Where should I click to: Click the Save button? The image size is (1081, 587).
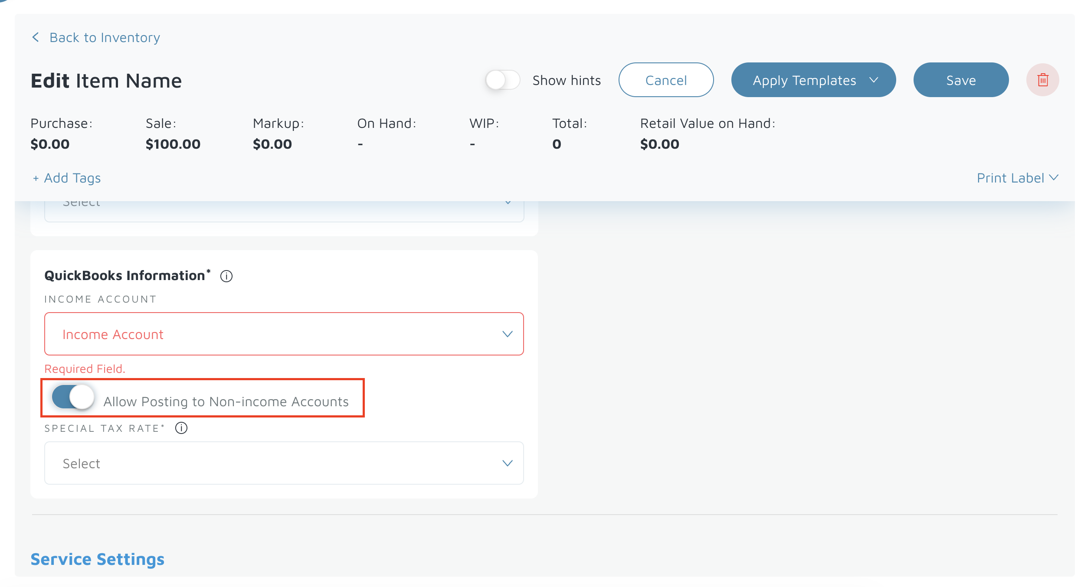[961, 80]
